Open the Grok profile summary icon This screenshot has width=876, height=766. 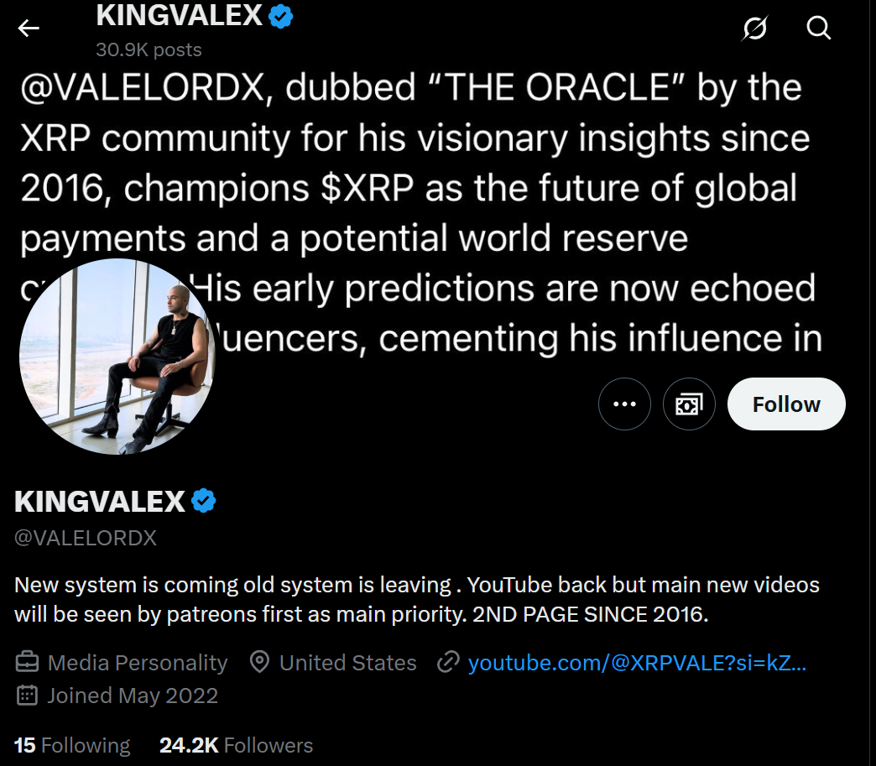754,28
